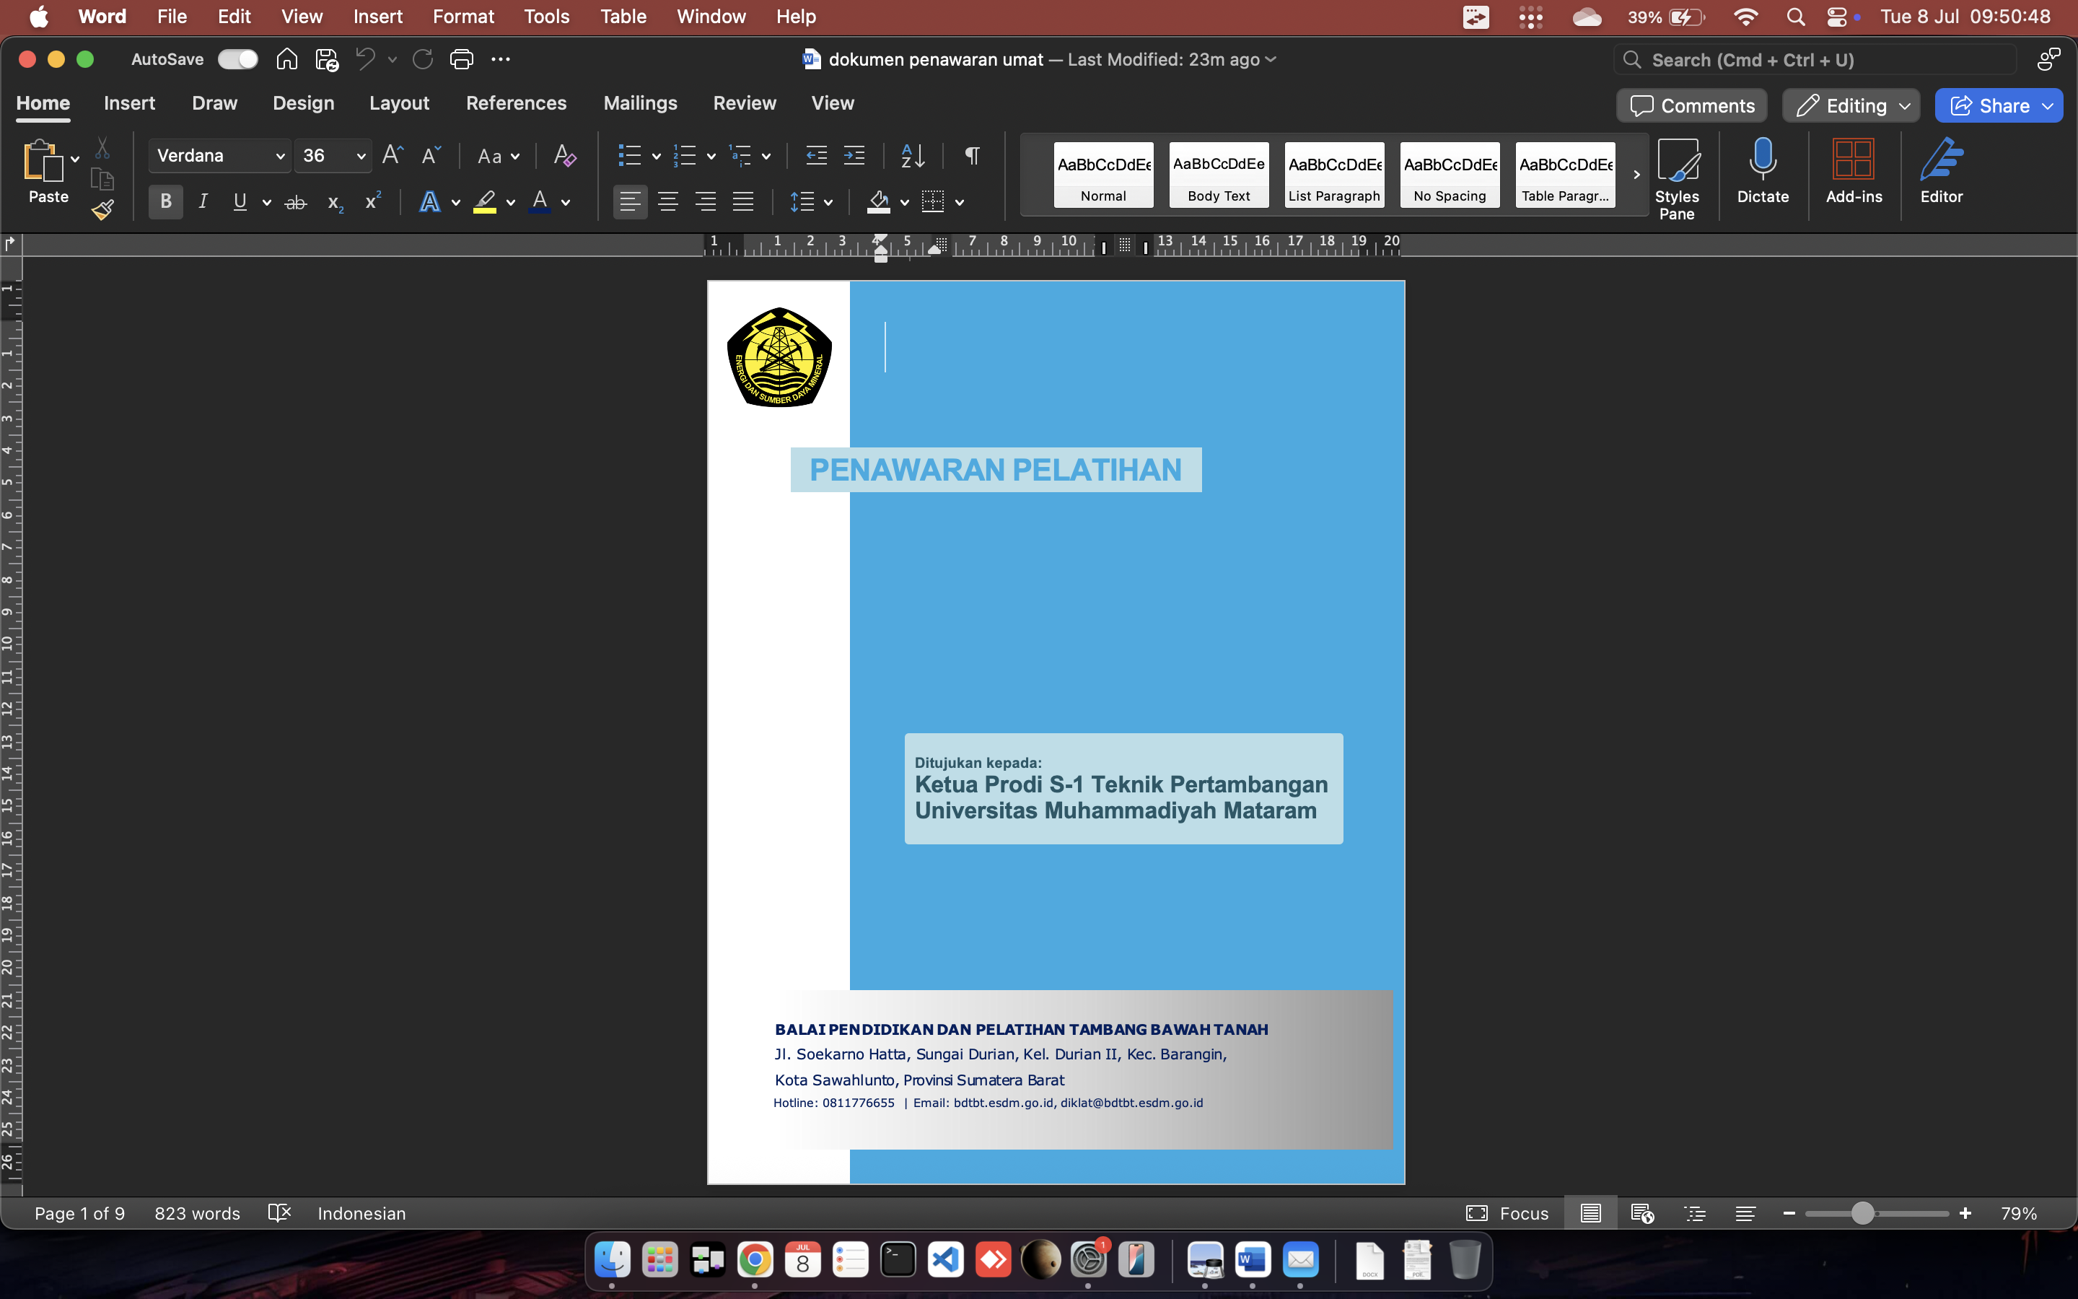Image resolution: width=2078 pixels, height=1299 pixels.
Task: Click the Increase Indent icon
Action: tap(854, 155)
